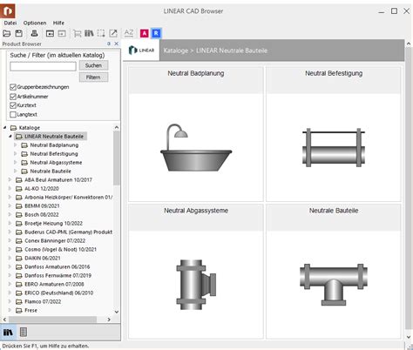Image resolution: width=413 pixels, height=350 pixels.
Task: Select Frese catalog tree item
Action: (x=31, y=310)
